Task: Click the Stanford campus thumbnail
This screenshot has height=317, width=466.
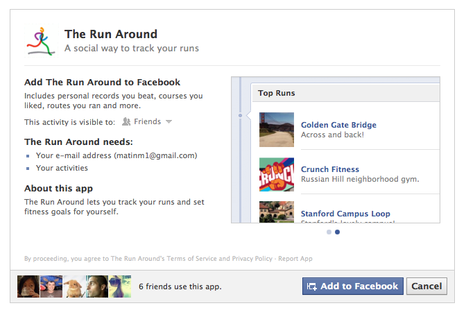Action: (x=277, y=212)
